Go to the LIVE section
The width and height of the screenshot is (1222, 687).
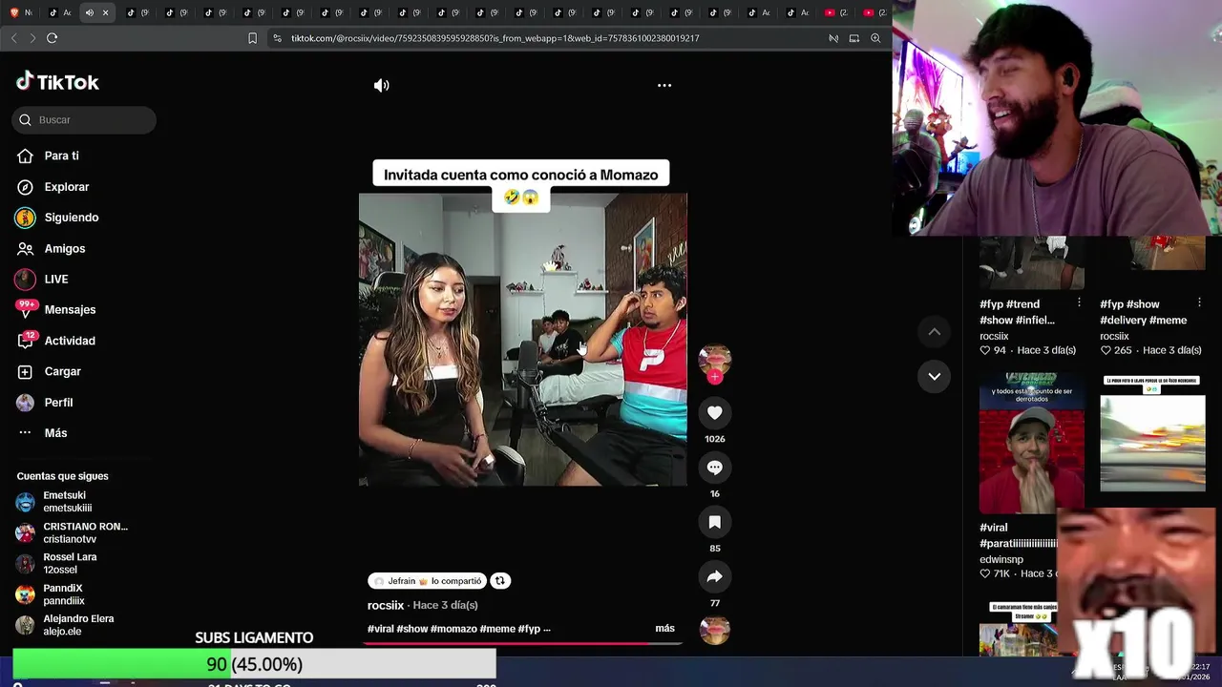(x=55, y=279)
